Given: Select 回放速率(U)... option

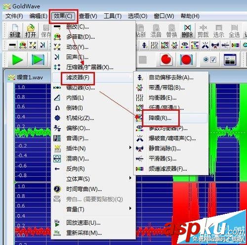Looking at the screenshot, I should click(x=93, y=223).
